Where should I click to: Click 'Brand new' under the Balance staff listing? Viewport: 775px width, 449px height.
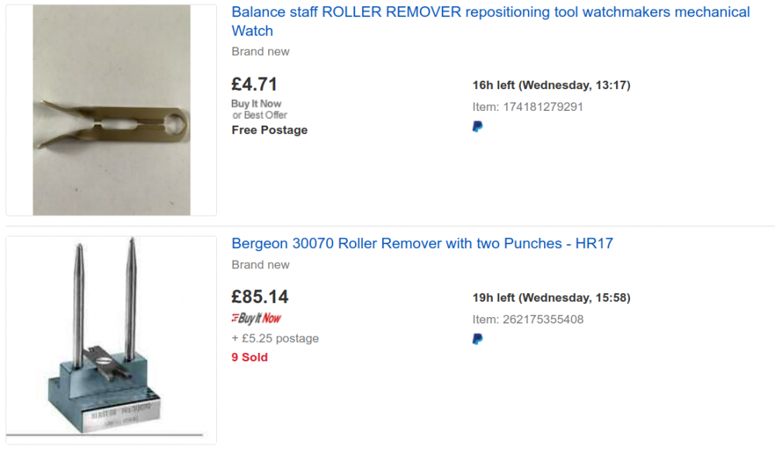(x=260, y=51)
